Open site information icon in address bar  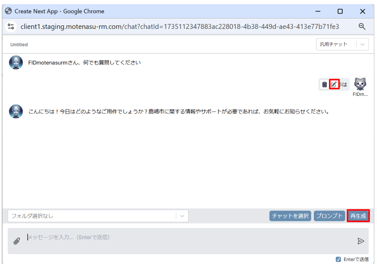tap(11, 27)
